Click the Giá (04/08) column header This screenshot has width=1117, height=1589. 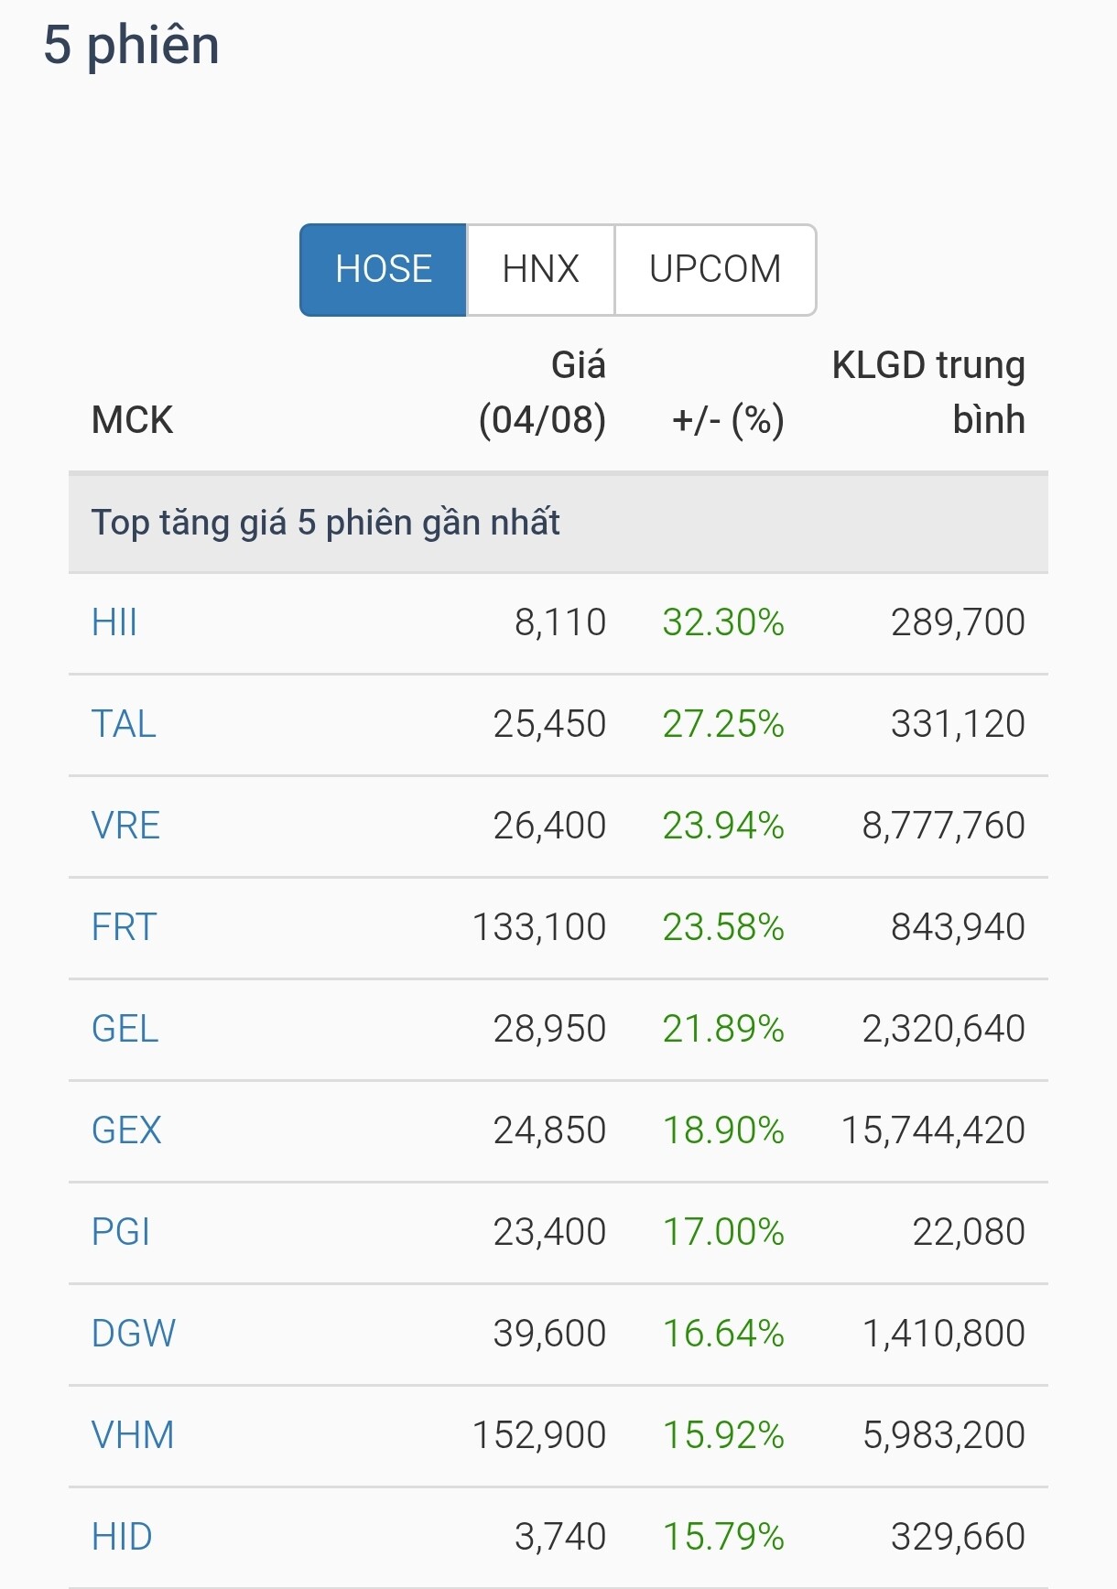pos(542,393)
